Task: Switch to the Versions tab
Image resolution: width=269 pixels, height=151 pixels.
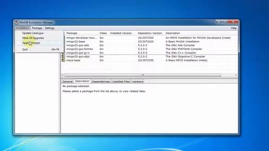Action: [137, 81]
